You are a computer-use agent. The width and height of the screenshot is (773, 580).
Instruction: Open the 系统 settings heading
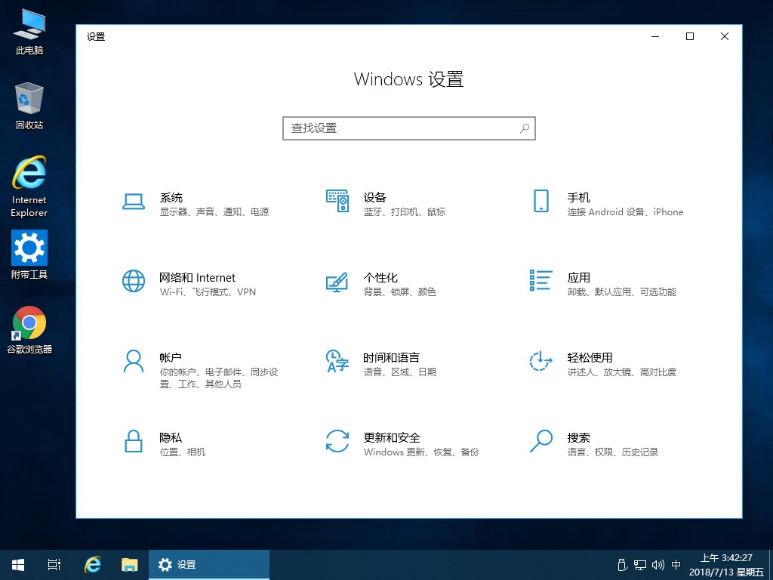tap(171, 198)
